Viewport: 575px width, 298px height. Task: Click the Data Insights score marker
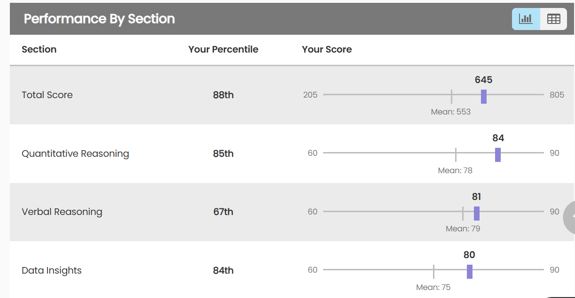[x=470, y=271]
